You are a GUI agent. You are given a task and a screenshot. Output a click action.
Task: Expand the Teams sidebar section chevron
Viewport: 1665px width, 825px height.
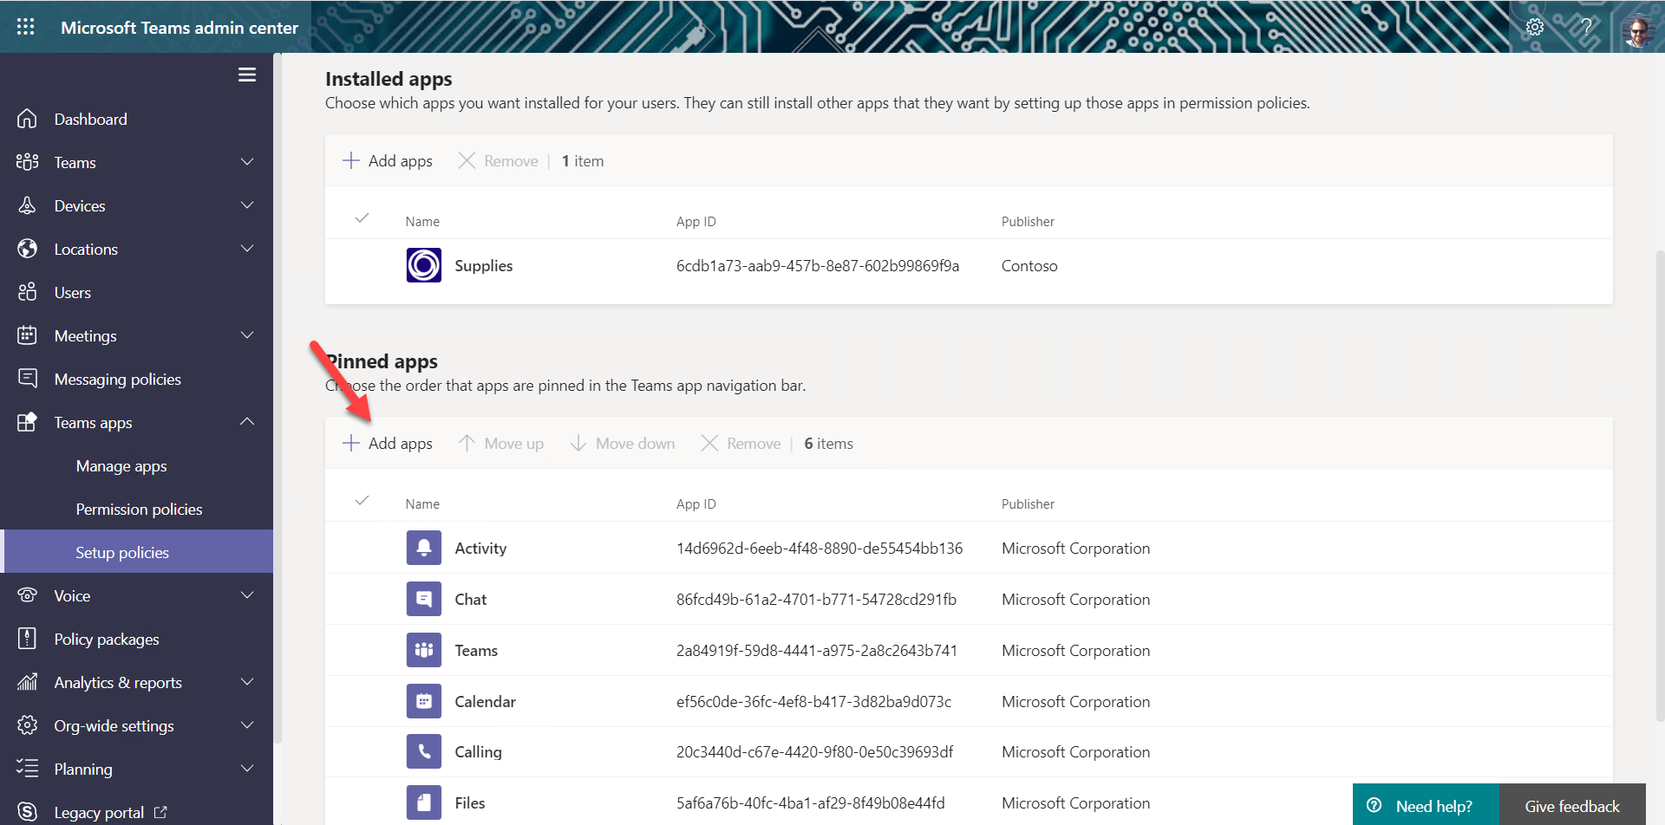point(247,162)
